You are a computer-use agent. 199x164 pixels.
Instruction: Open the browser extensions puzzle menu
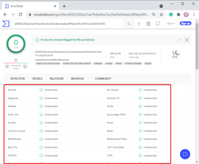pos(178,14)
